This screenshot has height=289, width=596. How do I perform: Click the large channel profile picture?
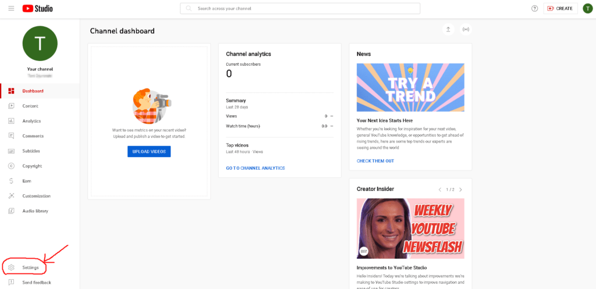40,44
